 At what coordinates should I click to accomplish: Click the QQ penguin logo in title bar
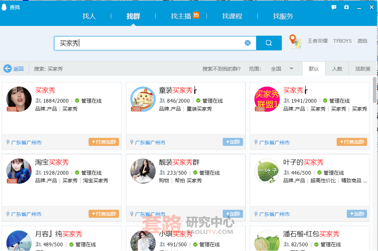(4, 7)
